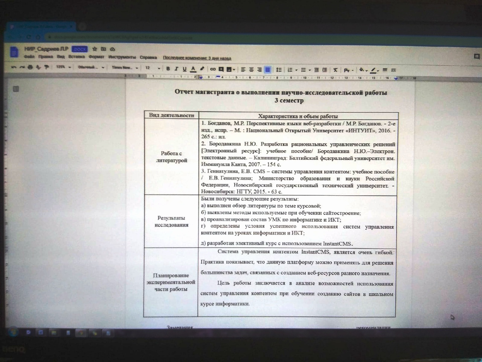Open comment history icon at top right
Screen dimensions: 482x362
pos(476,57)
